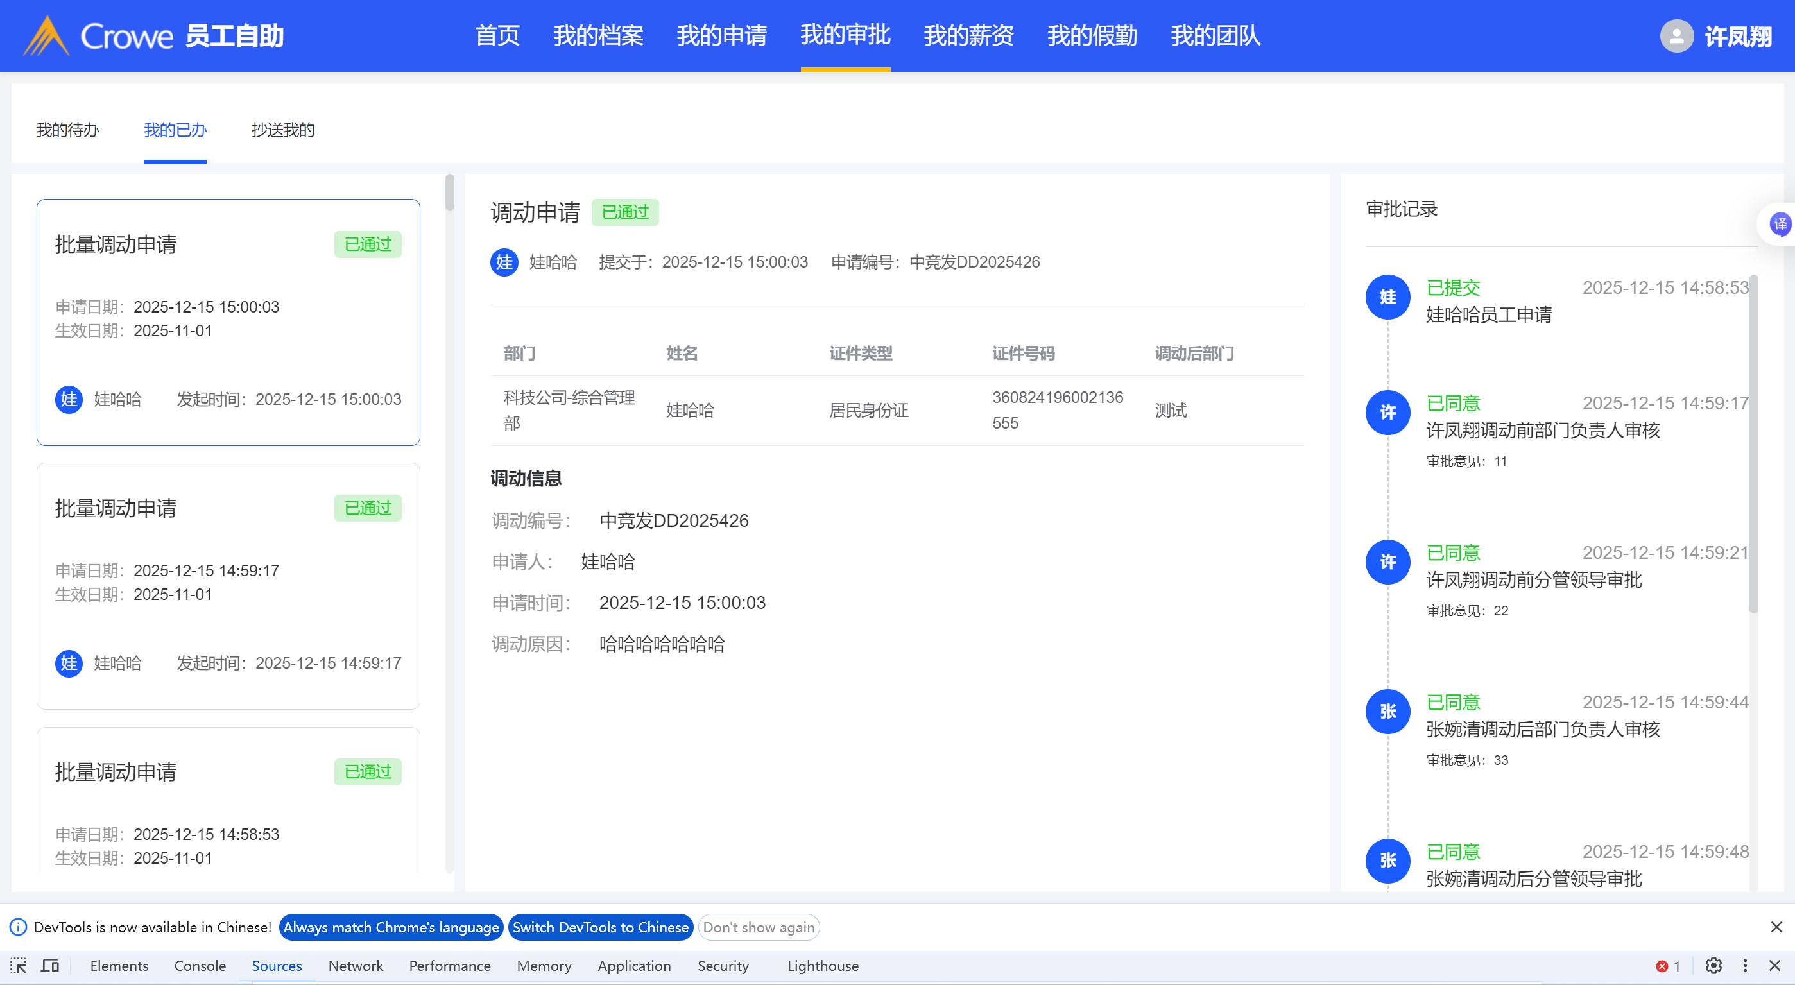
Task: Select second 批量调动申请 card dated 14:59:17
Action: pyautogui.click(x=228, y=586)
